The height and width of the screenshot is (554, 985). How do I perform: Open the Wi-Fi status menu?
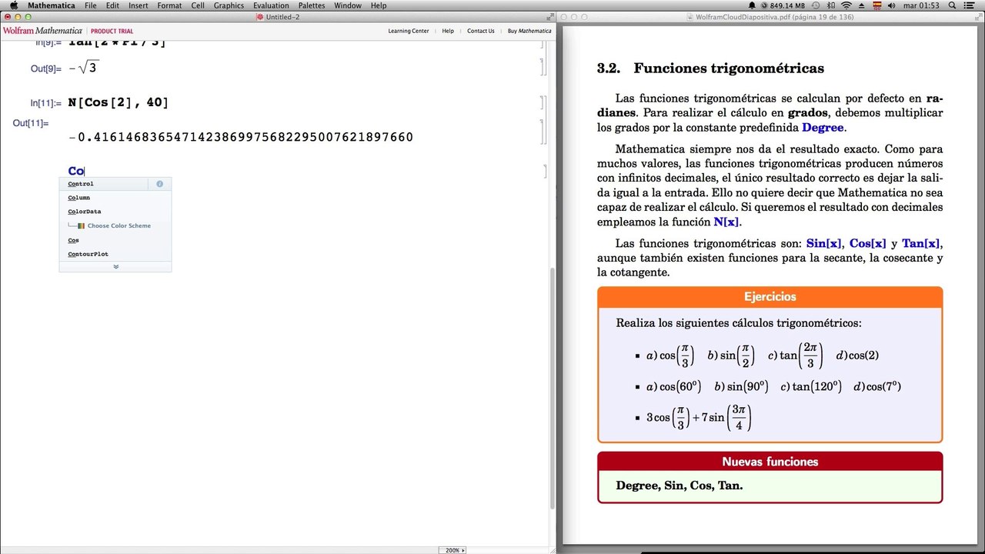point(846,5)
